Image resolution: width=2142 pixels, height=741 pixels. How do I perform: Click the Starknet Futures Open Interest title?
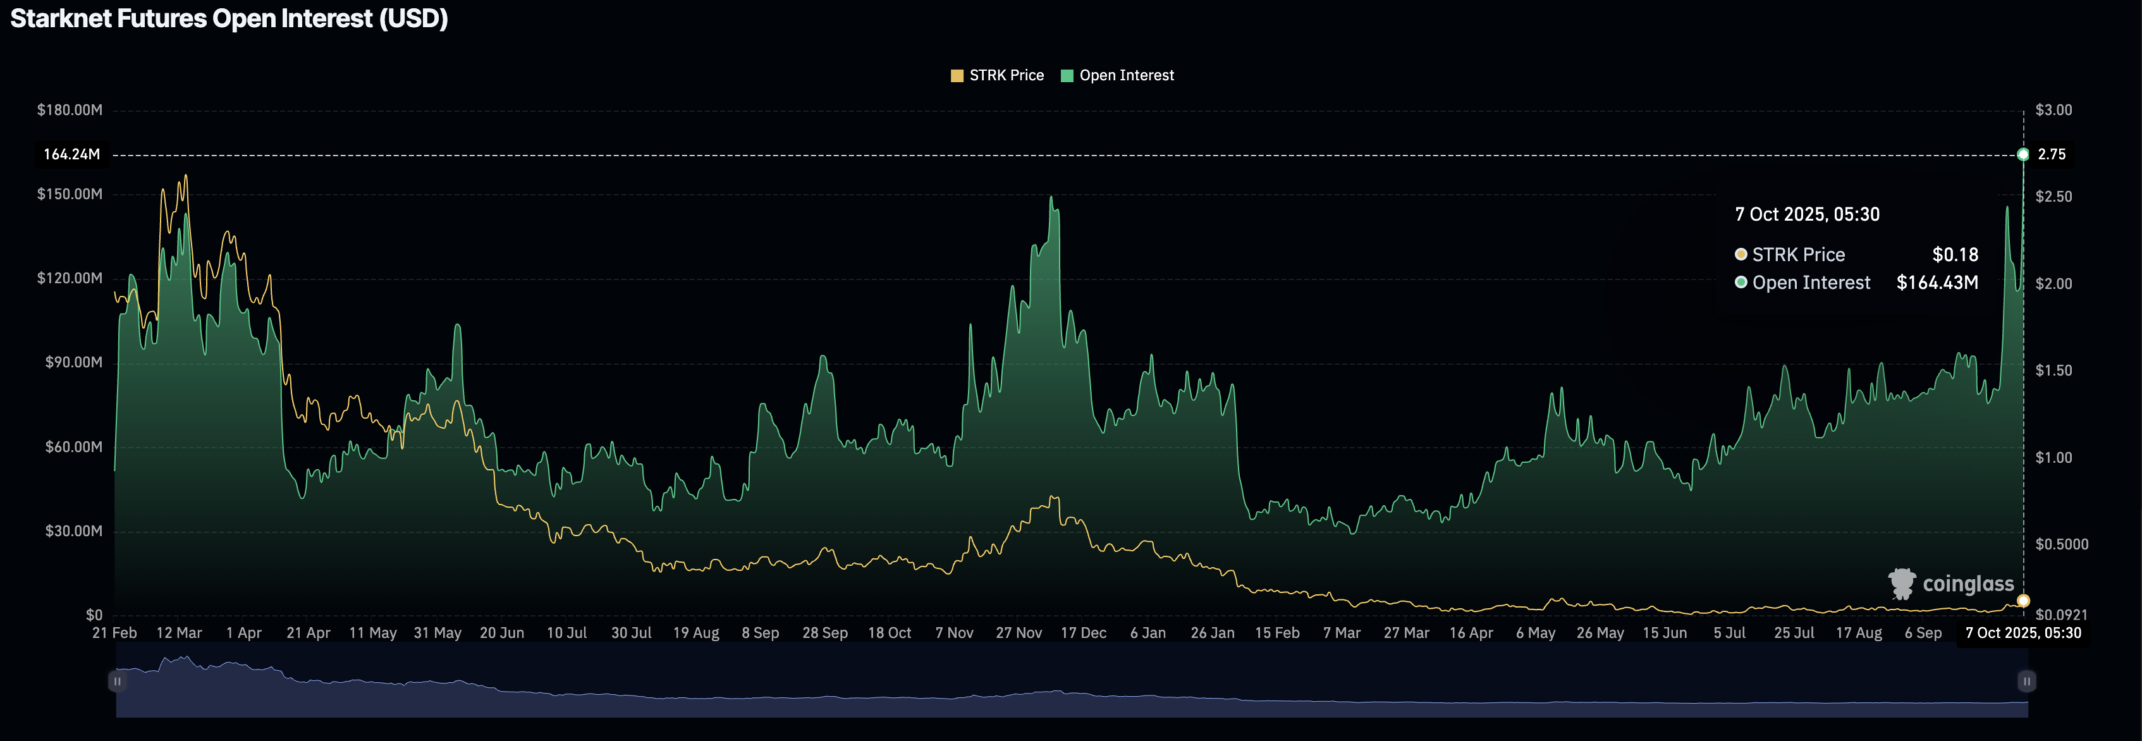tap(229, 18)
